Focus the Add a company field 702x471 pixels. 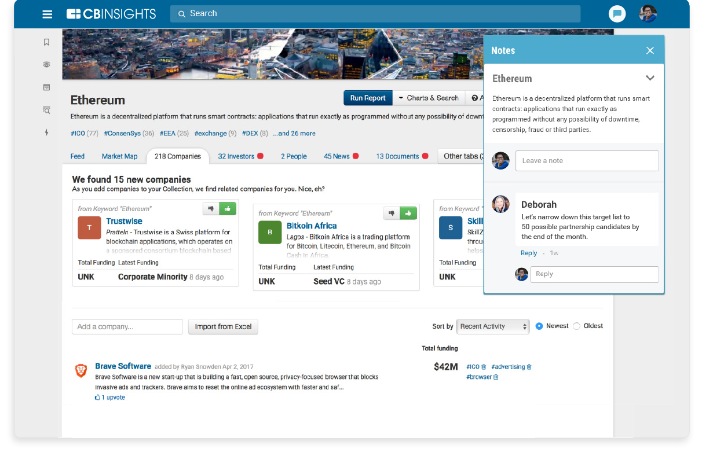tap(127, 327)
